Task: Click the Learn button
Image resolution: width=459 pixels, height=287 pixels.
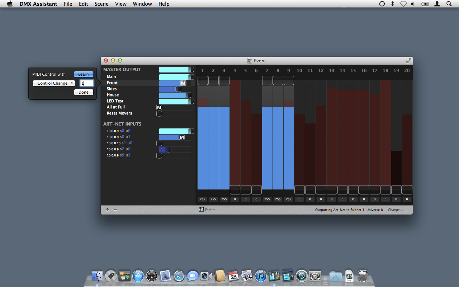Action: [84, 74]
